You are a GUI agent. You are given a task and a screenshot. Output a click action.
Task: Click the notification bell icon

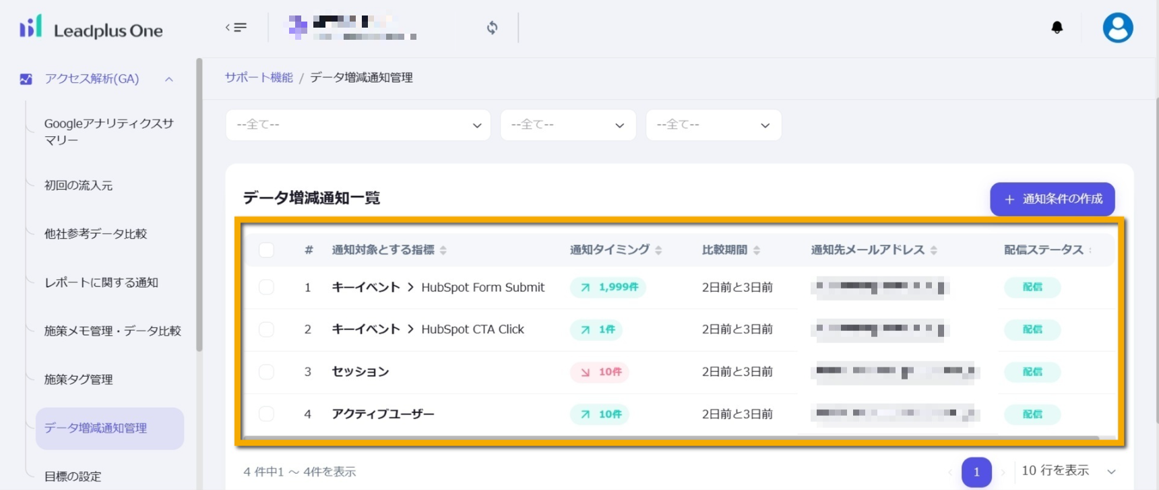point(1057,28)
